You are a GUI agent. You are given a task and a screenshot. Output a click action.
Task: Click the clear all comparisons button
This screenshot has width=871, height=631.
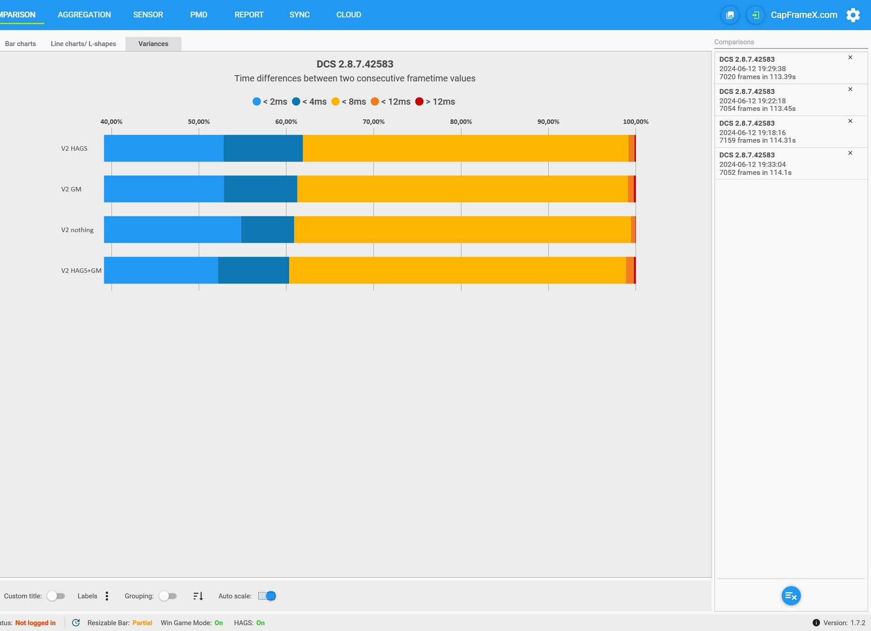click(791, 596)
